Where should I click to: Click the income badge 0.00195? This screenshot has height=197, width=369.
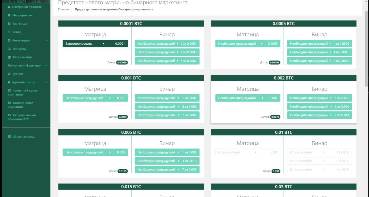pos(274,62)
